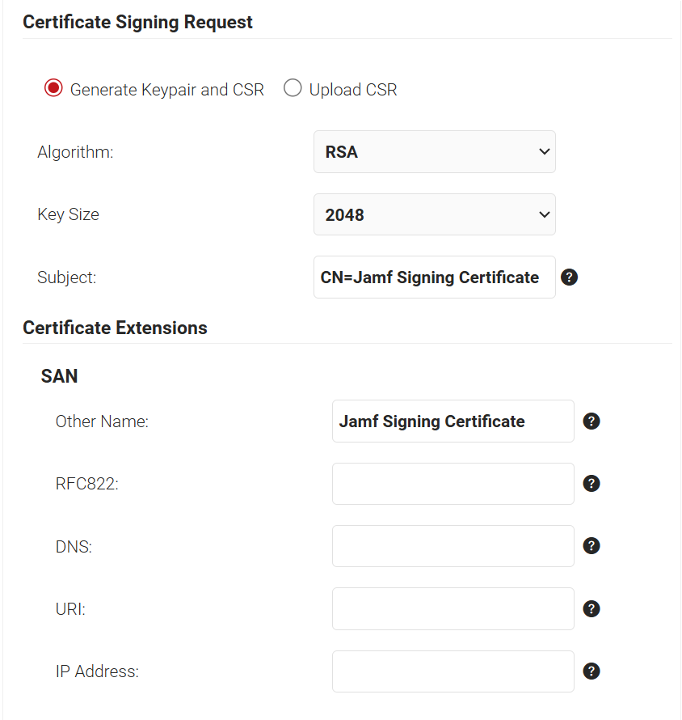Show help for the DNS field
Image resolution: width=682 pixels, height=720 pixels.
(591, 546)
